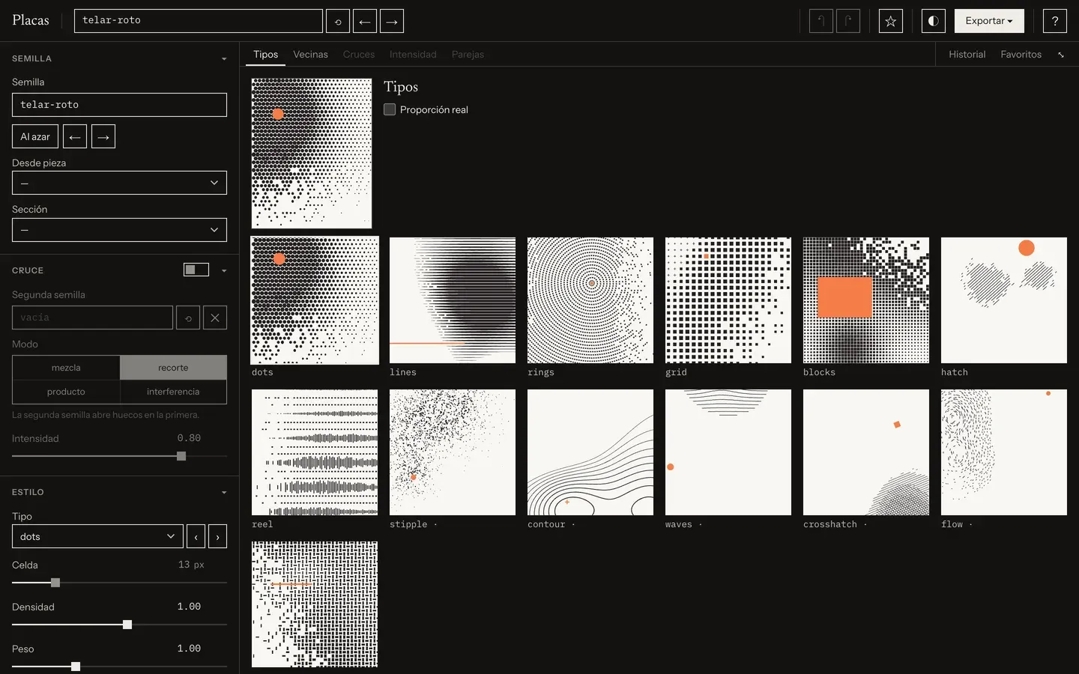Click the Semilla input in the left panel
1079x674 pixels.
coord(119,105)
